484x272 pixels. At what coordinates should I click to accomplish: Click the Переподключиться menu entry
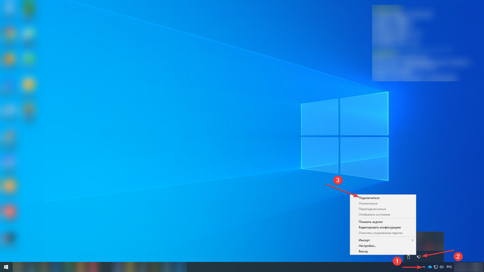(371, 209)
